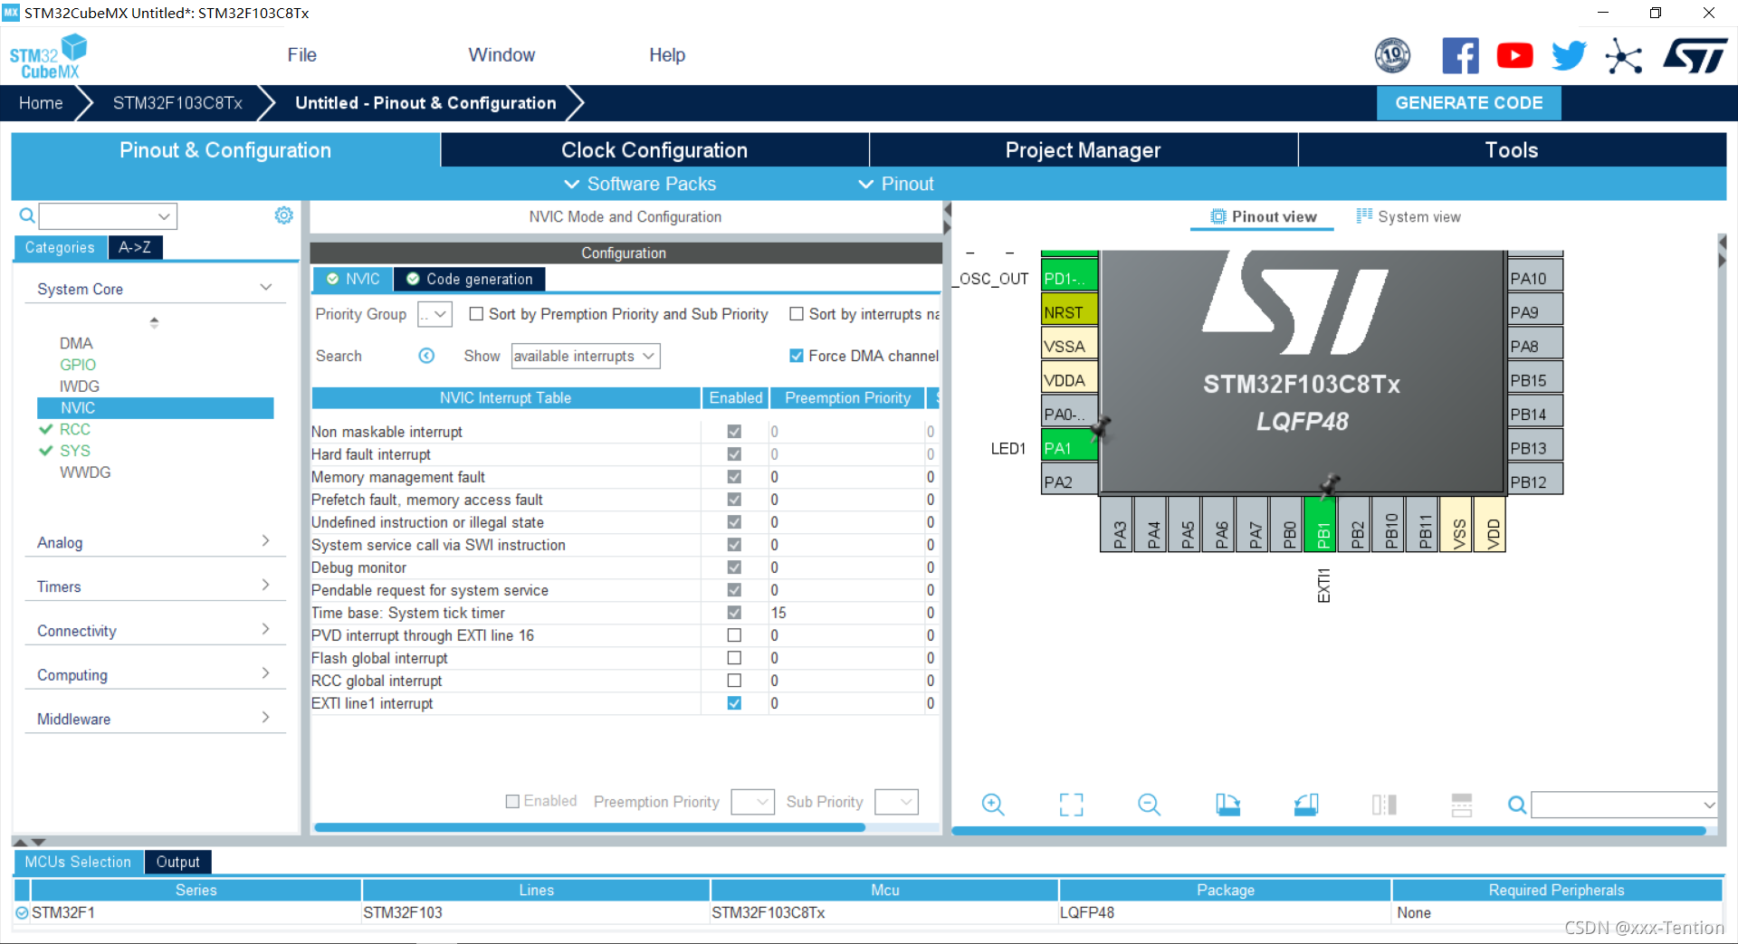This screenshot has height=944, width=1738.
Task: Click STM32F103C8Tx breadcrumb
Action: 177,103
